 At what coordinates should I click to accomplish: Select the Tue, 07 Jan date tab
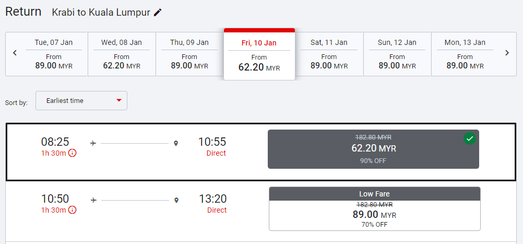click(54, 54)
